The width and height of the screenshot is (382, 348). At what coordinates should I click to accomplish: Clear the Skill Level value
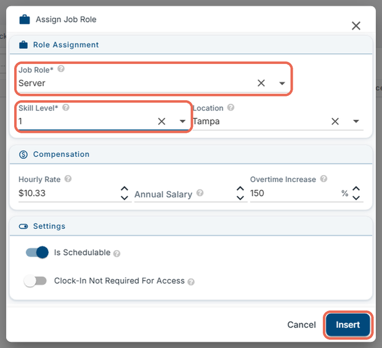click(x=161, y=121)
